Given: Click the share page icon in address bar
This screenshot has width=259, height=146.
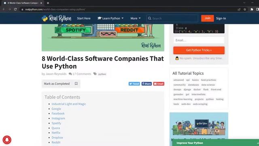Looking at the screenshot, I should click(x=239, y=9).
